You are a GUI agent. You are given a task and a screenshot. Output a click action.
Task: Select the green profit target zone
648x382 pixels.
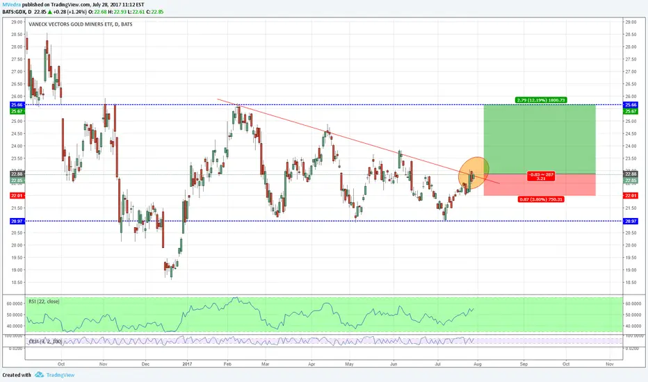pyautogui.click(x=540, y=139)
